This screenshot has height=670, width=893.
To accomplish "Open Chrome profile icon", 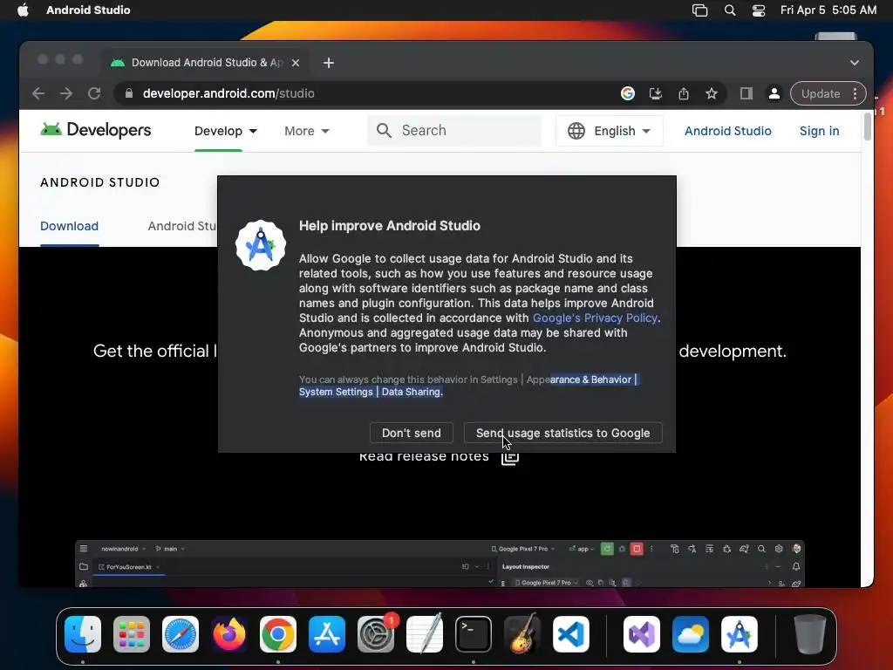I will point(774,93).
